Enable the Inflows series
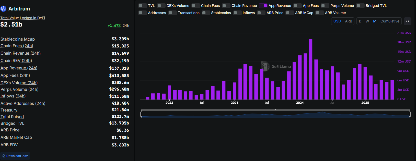Viewport: 416px width, 161px height. pos(237,13)
